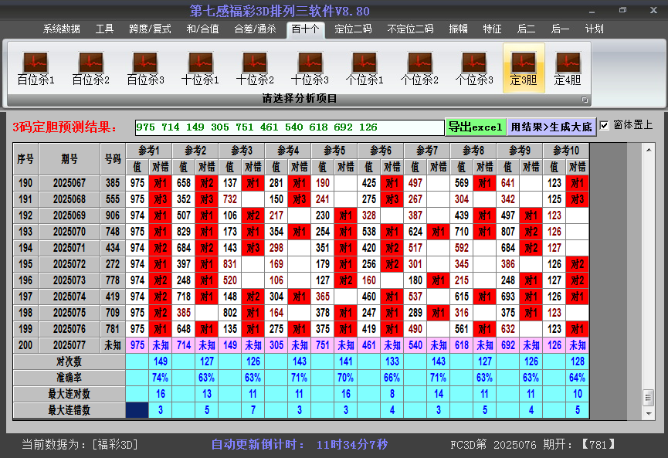Switch to the 后一 tab
This screenshot has width=668, height=458.
pyautogui.click(x=560, y=29)
